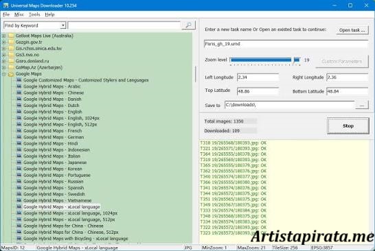Image resolution: width=375 pixels, height=251 pixels.
Task: Open the Misc menu
Action: point(19,14)
